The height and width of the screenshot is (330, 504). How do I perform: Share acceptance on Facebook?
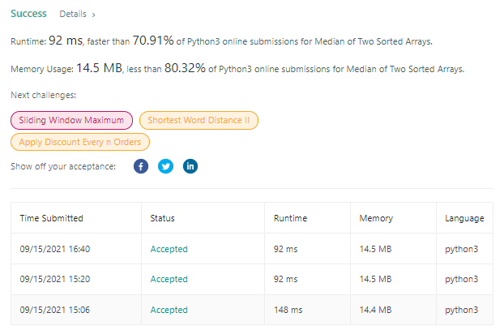coord(141,166)
